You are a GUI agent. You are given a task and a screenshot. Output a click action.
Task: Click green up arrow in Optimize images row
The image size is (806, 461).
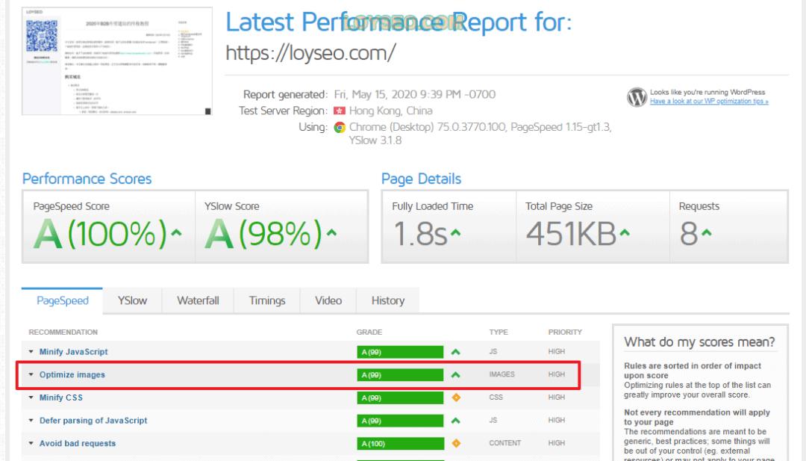[x=456, y=374]
